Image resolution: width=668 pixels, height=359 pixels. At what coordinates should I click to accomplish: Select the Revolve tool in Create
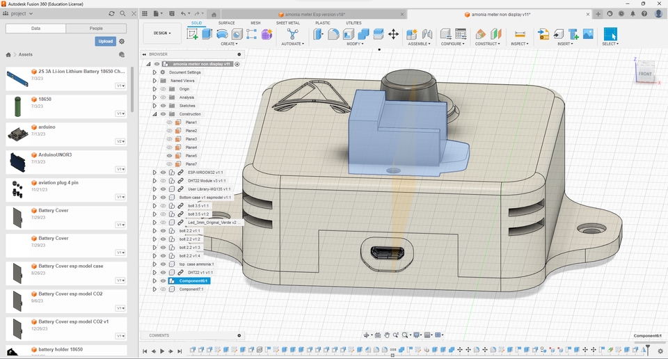tap(222, 34)
